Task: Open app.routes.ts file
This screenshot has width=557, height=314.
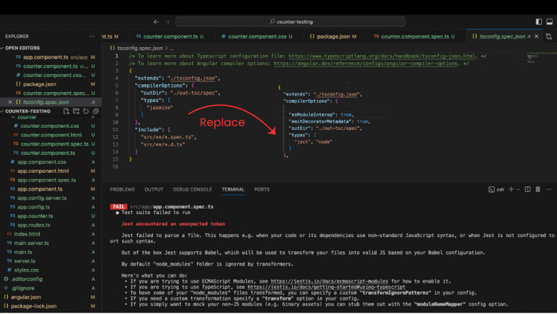Action: (x=34, y=225)
